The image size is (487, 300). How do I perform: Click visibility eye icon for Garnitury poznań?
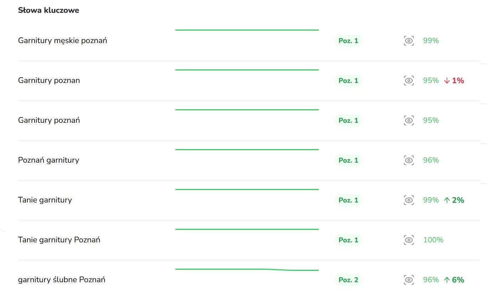pos(409,121)
